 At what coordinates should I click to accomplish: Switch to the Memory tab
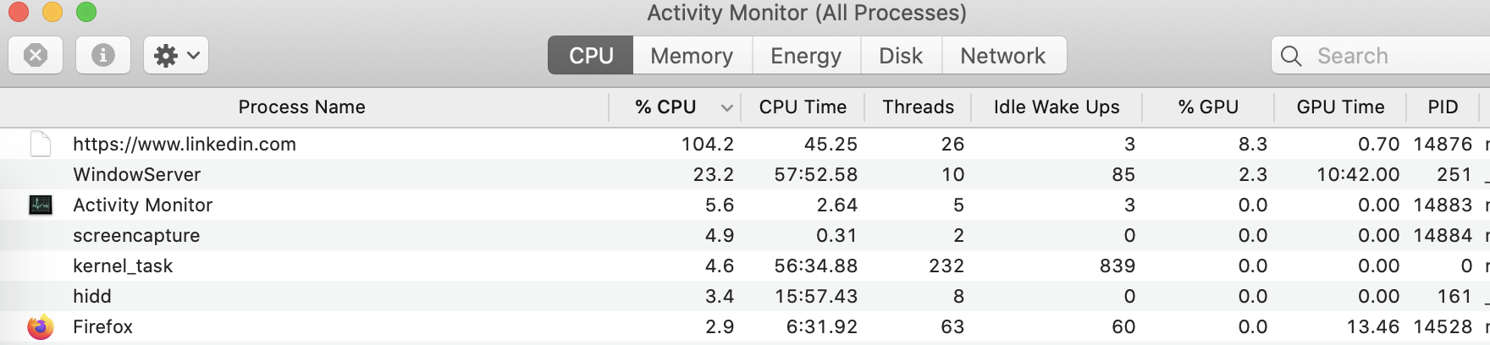click(692, 56)
